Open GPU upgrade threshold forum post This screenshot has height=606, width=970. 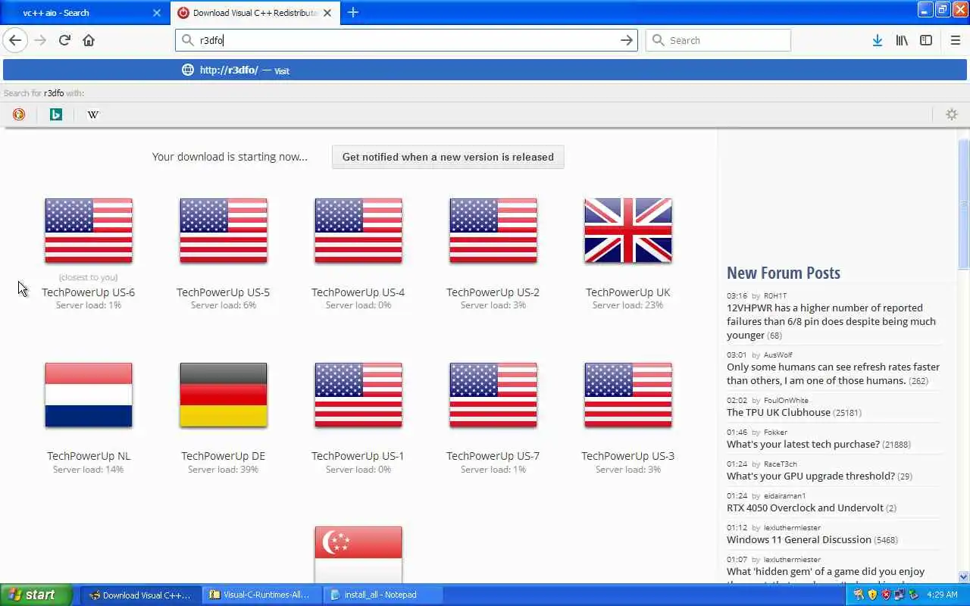[811, 476]
